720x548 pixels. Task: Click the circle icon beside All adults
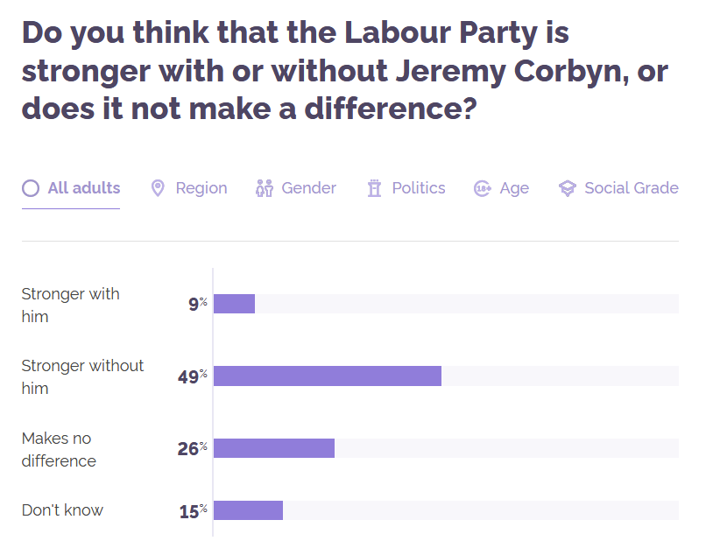point(31,188)
